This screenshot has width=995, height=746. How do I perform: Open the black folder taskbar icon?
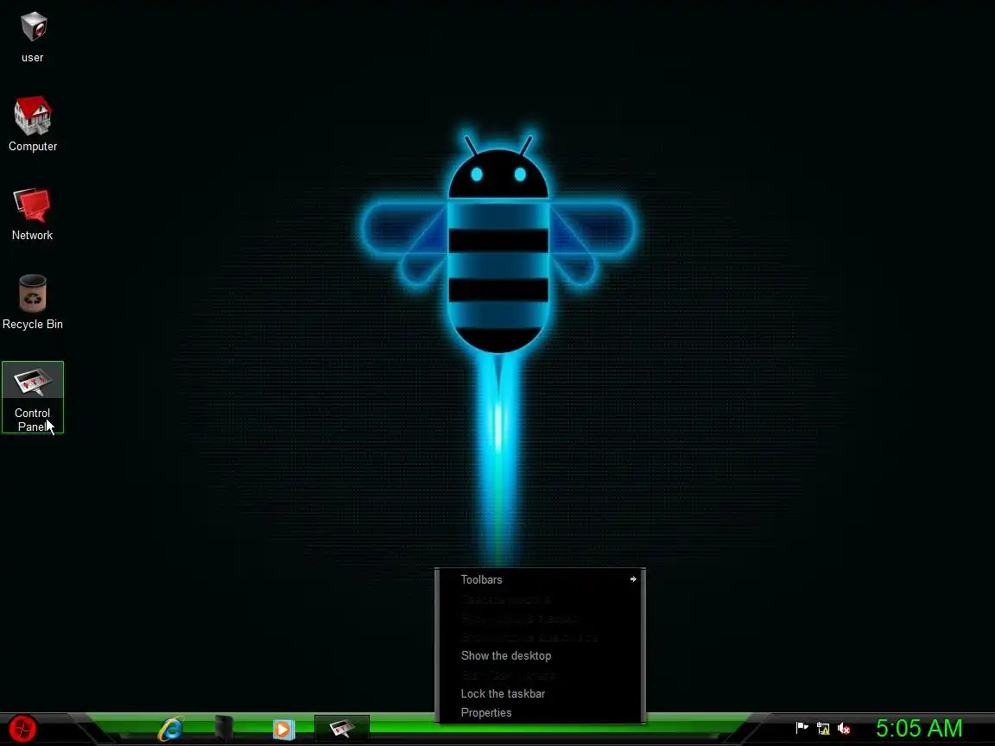pyautogui.click(x=224, y=728)
